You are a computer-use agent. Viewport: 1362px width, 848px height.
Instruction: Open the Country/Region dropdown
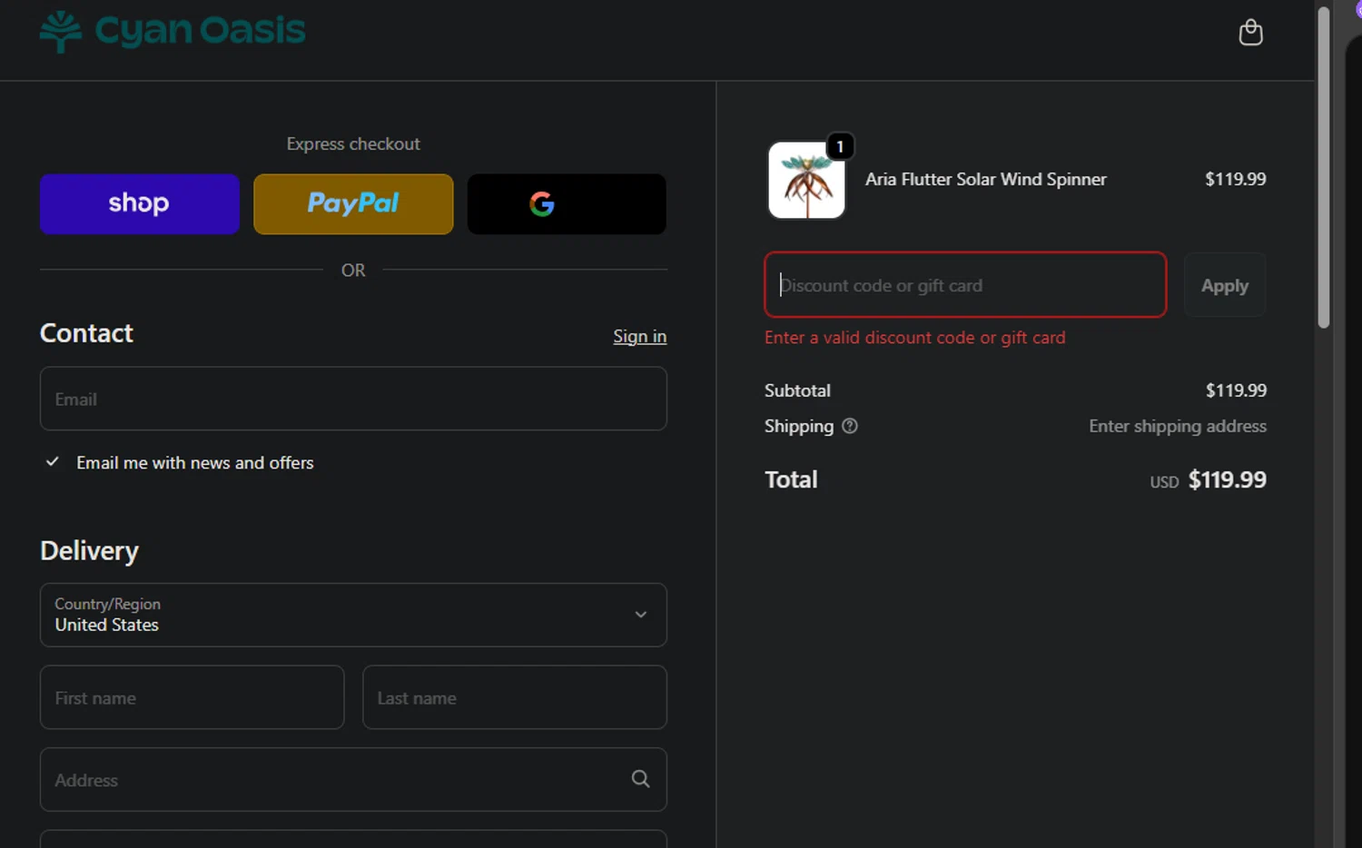pyautogui.click(x=353, y=615)
